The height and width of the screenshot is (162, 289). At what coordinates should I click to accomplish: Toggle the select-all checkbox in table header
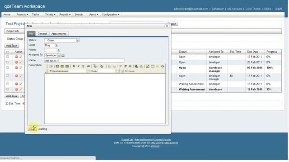pyautogui.click(x=8, y=52)
